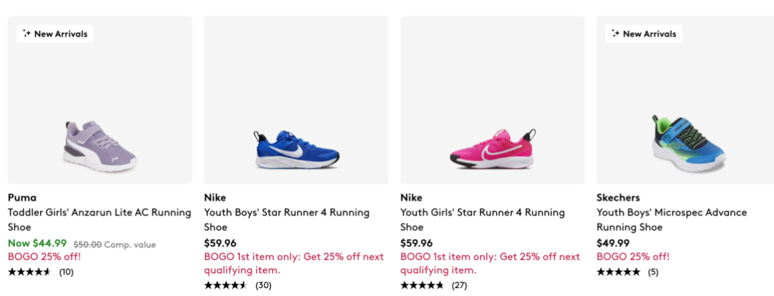
Task: Open the Skechers brand name link
Action: [x=618, y=198]
